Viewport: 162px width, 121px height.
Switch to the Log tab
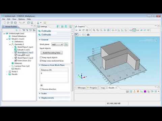click(x=102, y=88)
